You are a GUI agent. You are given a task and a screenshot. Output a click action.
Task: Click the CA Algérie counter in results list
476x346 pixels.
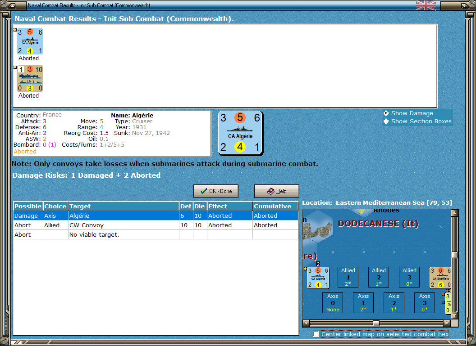point(30,41)
